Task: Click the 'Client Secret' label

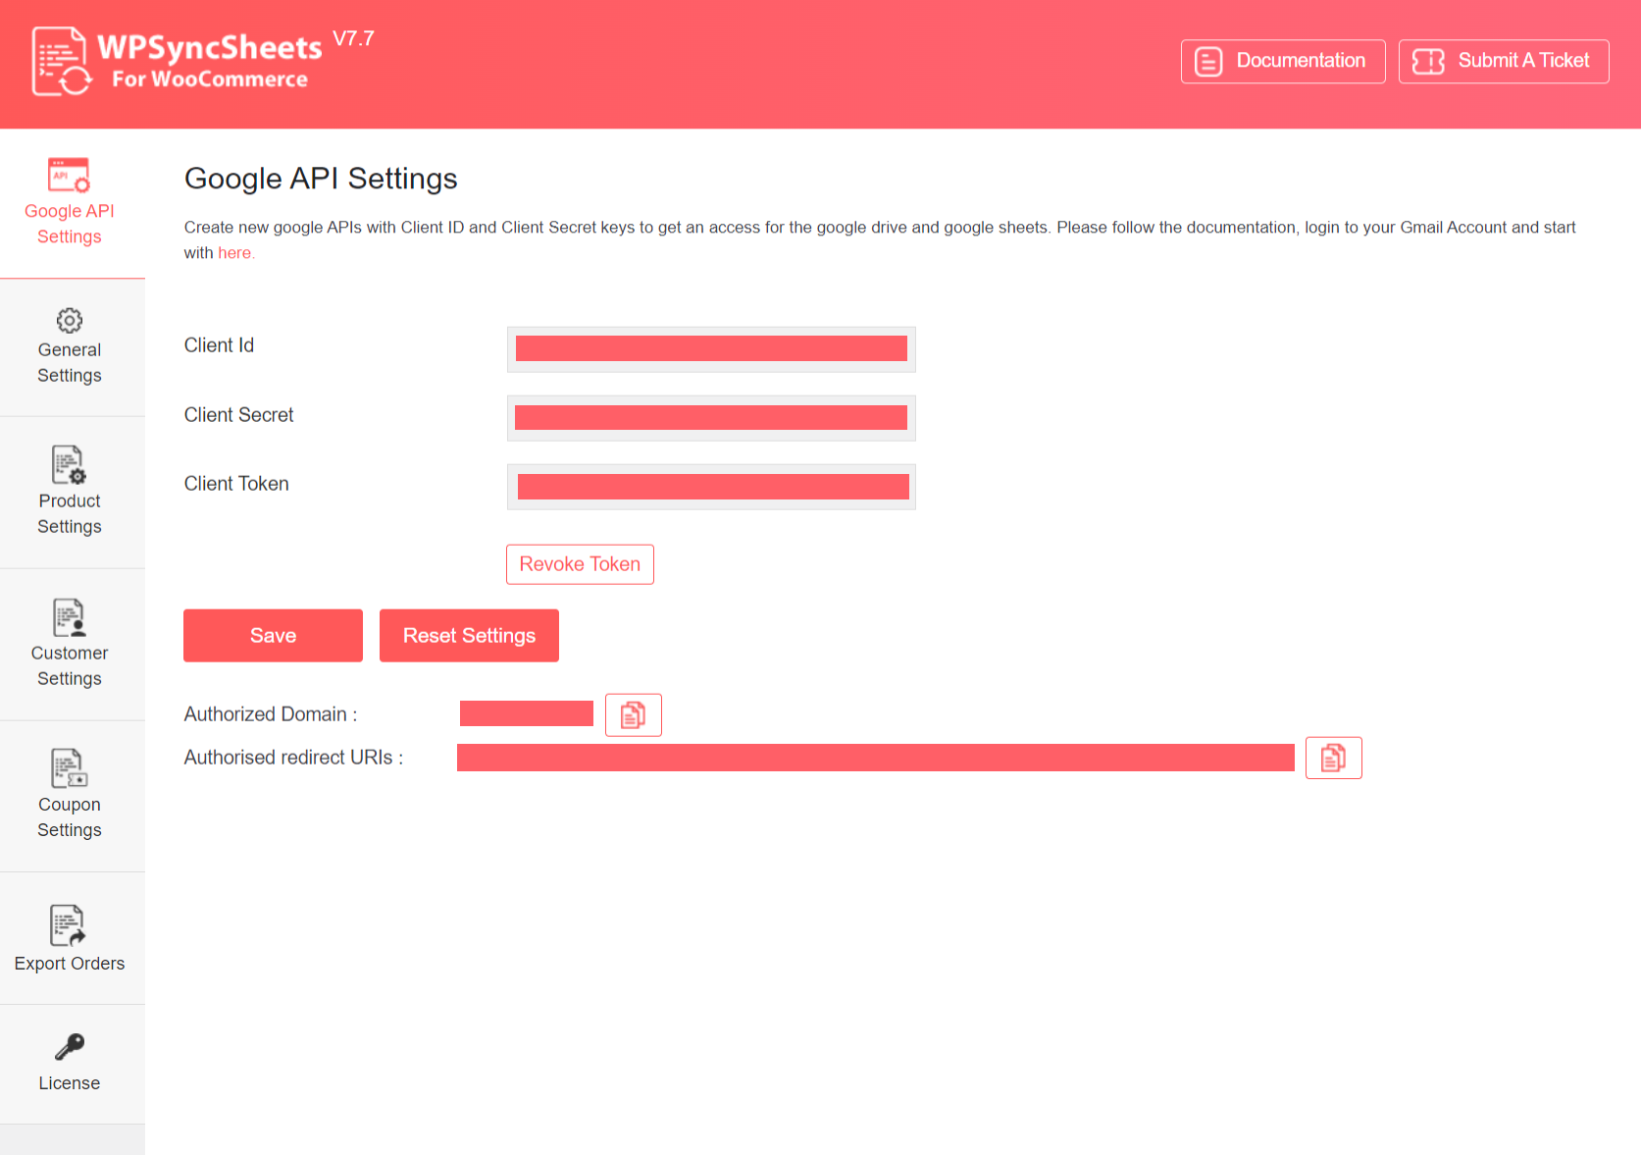Action: pos(238,415)
